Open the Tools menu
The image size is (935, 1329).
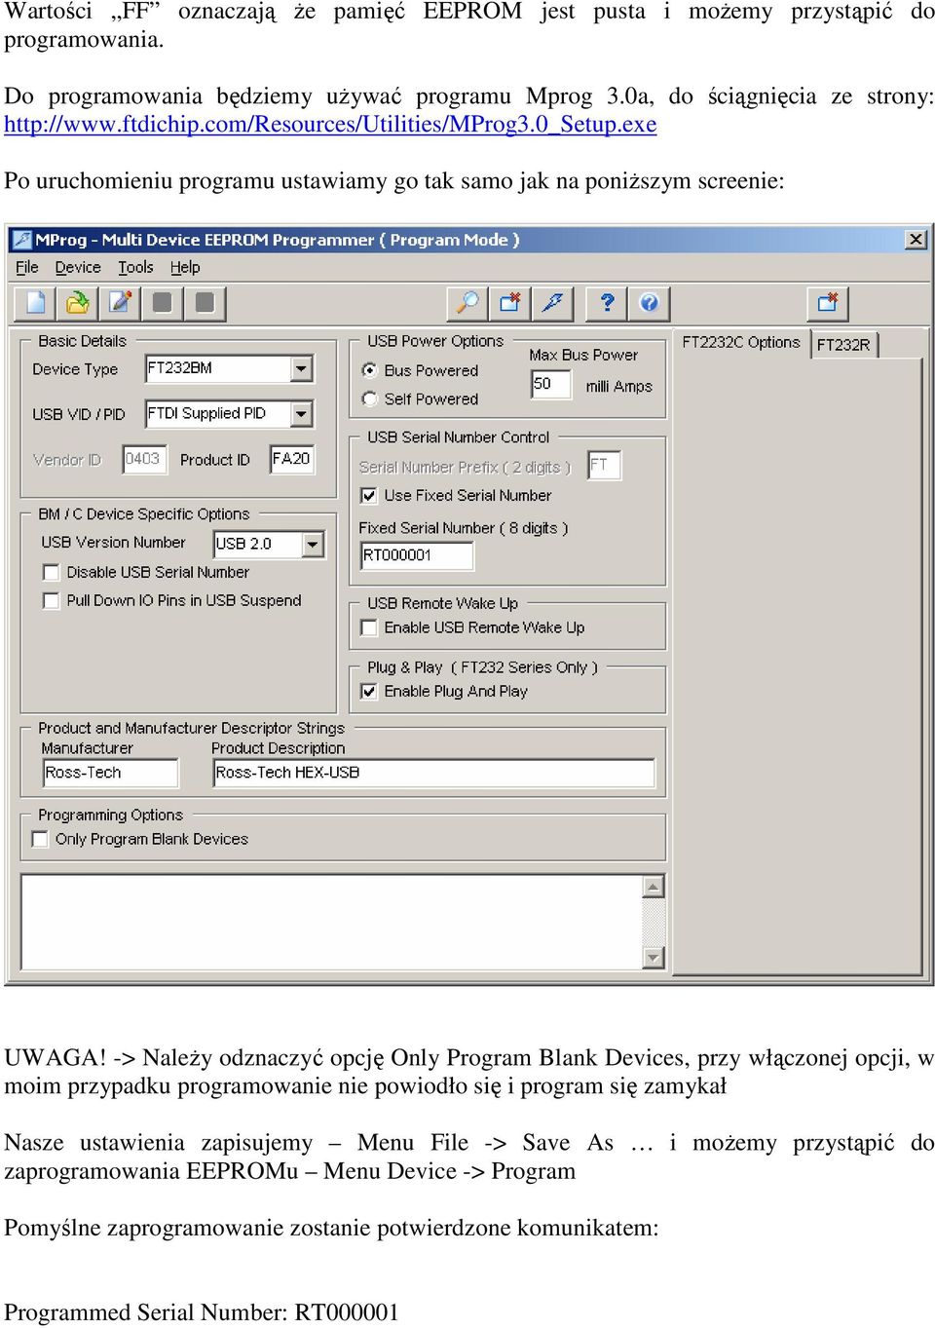(x=135, y=267)
